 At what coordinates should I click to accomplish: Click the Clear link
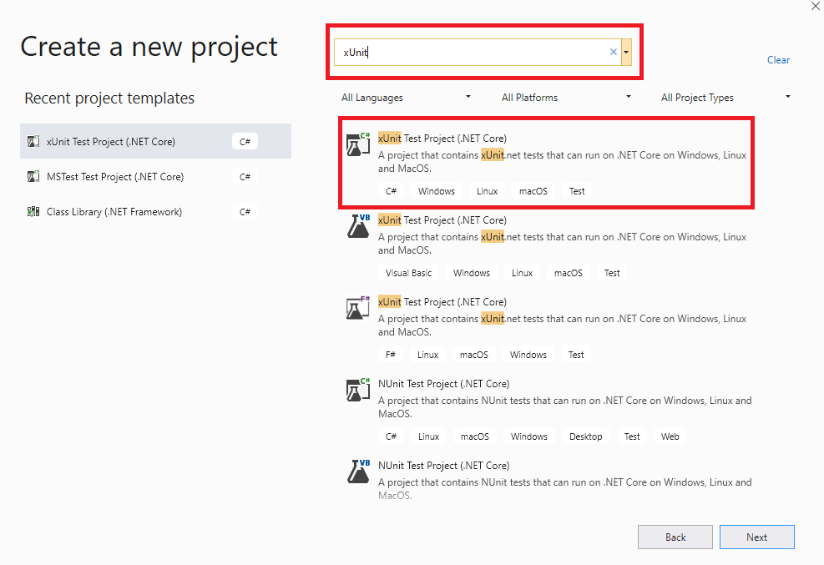[778, 59]
